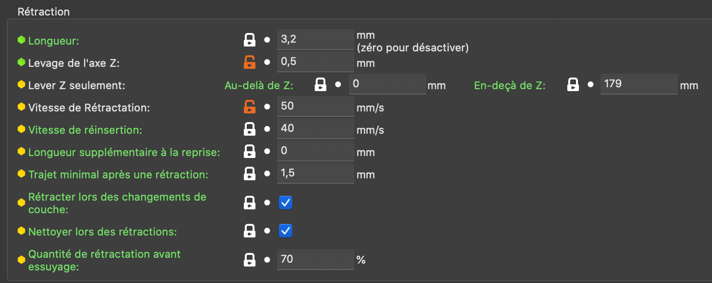Click the orange unlocked icon for Vitesse de Rétractation

coord(249,107)
